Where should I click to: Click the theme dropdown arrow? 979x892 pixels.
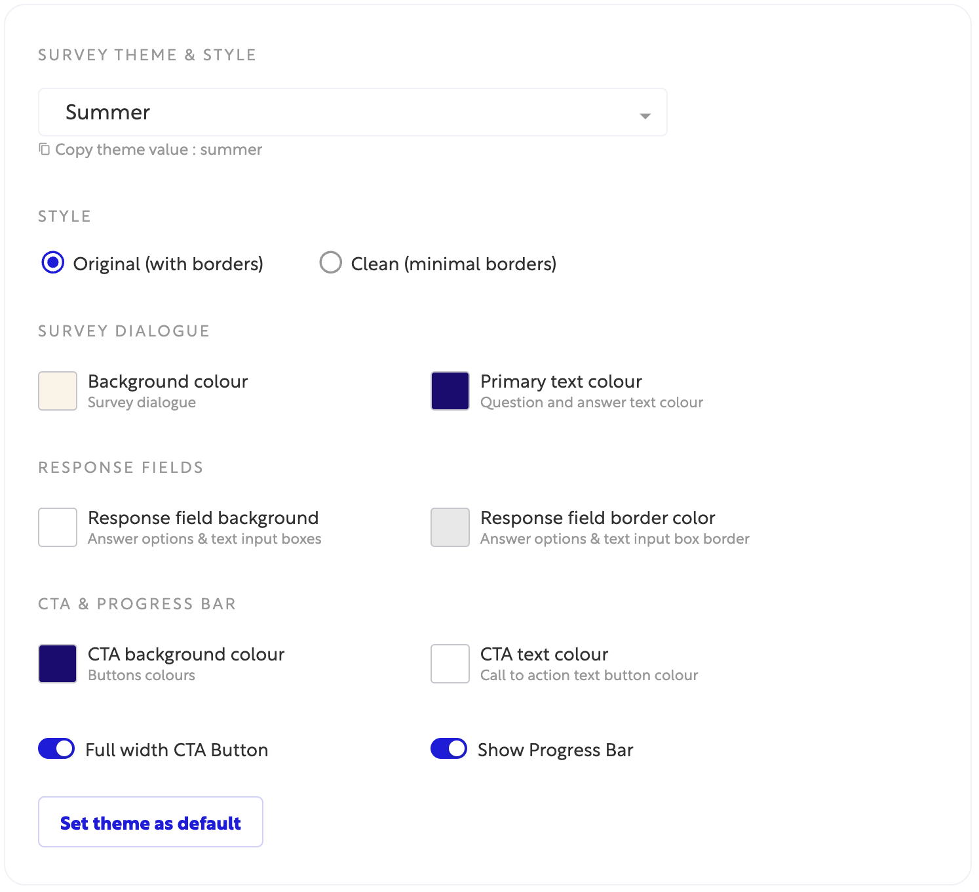(645, 115)
